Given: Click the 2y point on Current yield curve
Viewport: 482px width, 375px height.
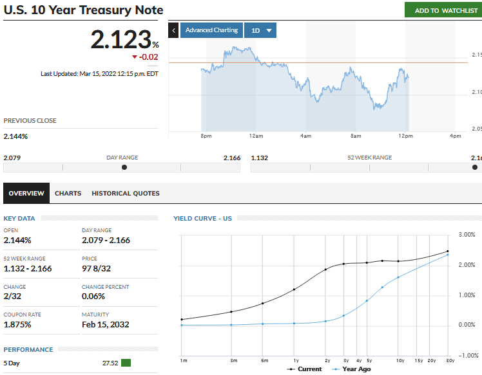Looking at the screenshot, I should (325, 270).
